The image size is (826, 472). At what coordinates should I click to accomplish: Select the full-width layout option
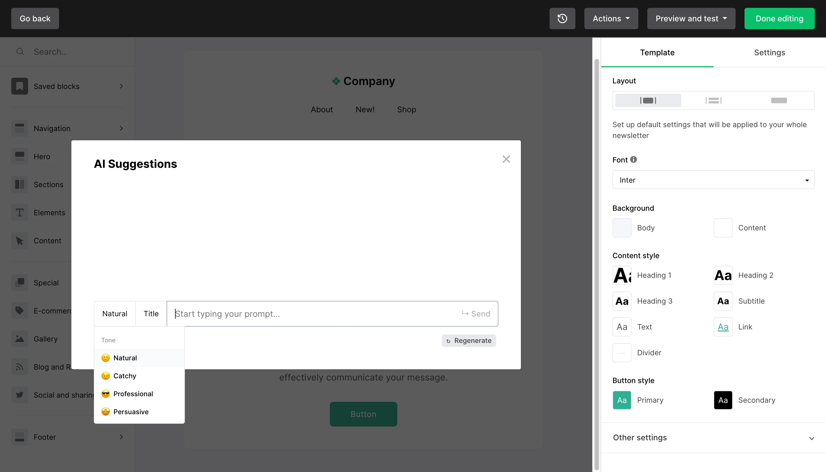point(779,100)
